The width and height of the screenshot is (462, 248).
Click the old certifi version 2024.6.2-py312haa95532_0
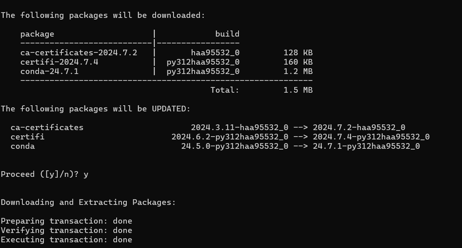230,137
